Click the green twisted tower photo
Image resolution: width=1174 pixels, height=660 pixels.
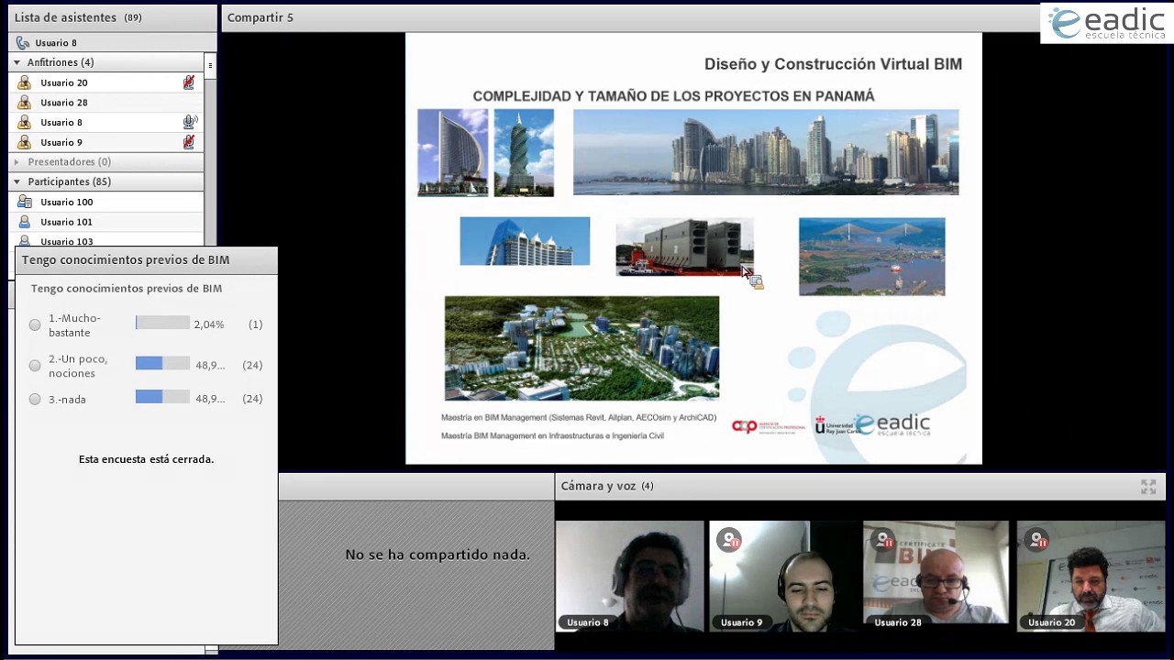coord(524,152)
